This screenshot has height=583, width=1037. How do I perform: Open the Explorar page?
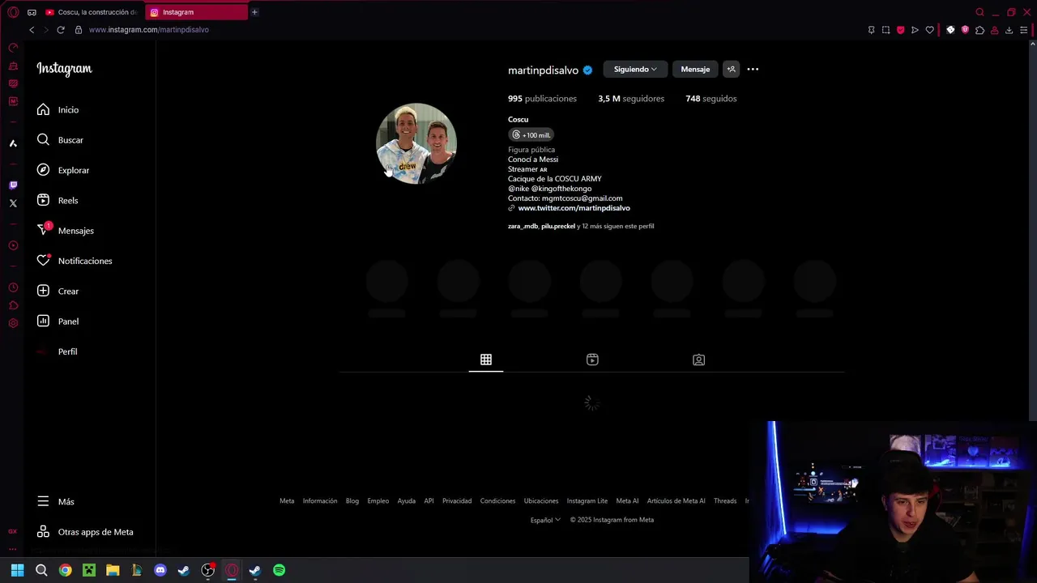(63, 170)
